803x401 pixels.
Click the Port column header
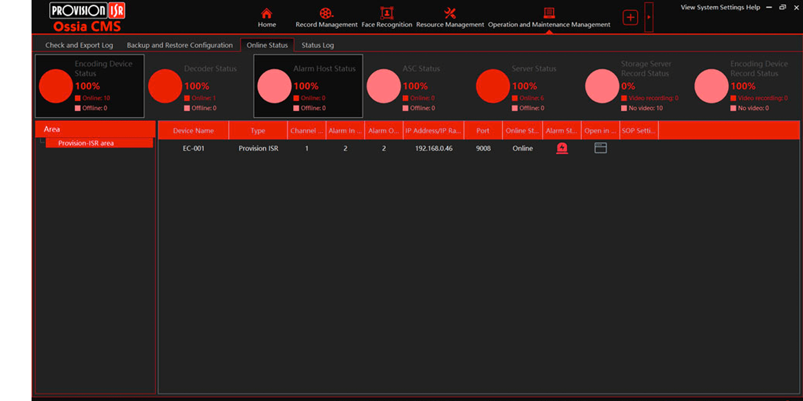tap(483, 131)
